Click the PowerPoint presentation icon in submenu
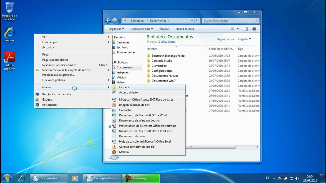The height and width of the screenshot is (183, 326). 114,126
